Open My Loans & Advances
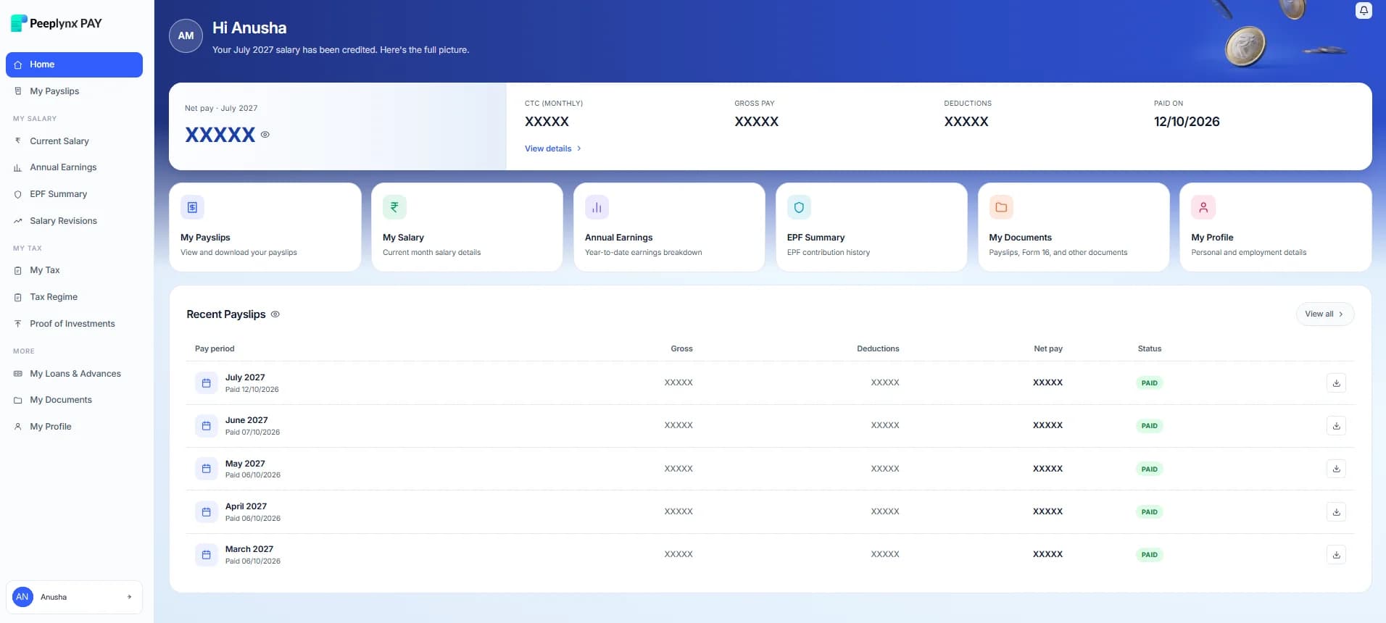The height and width of the screenshot is (623, 1386). [x=74, y=374]
